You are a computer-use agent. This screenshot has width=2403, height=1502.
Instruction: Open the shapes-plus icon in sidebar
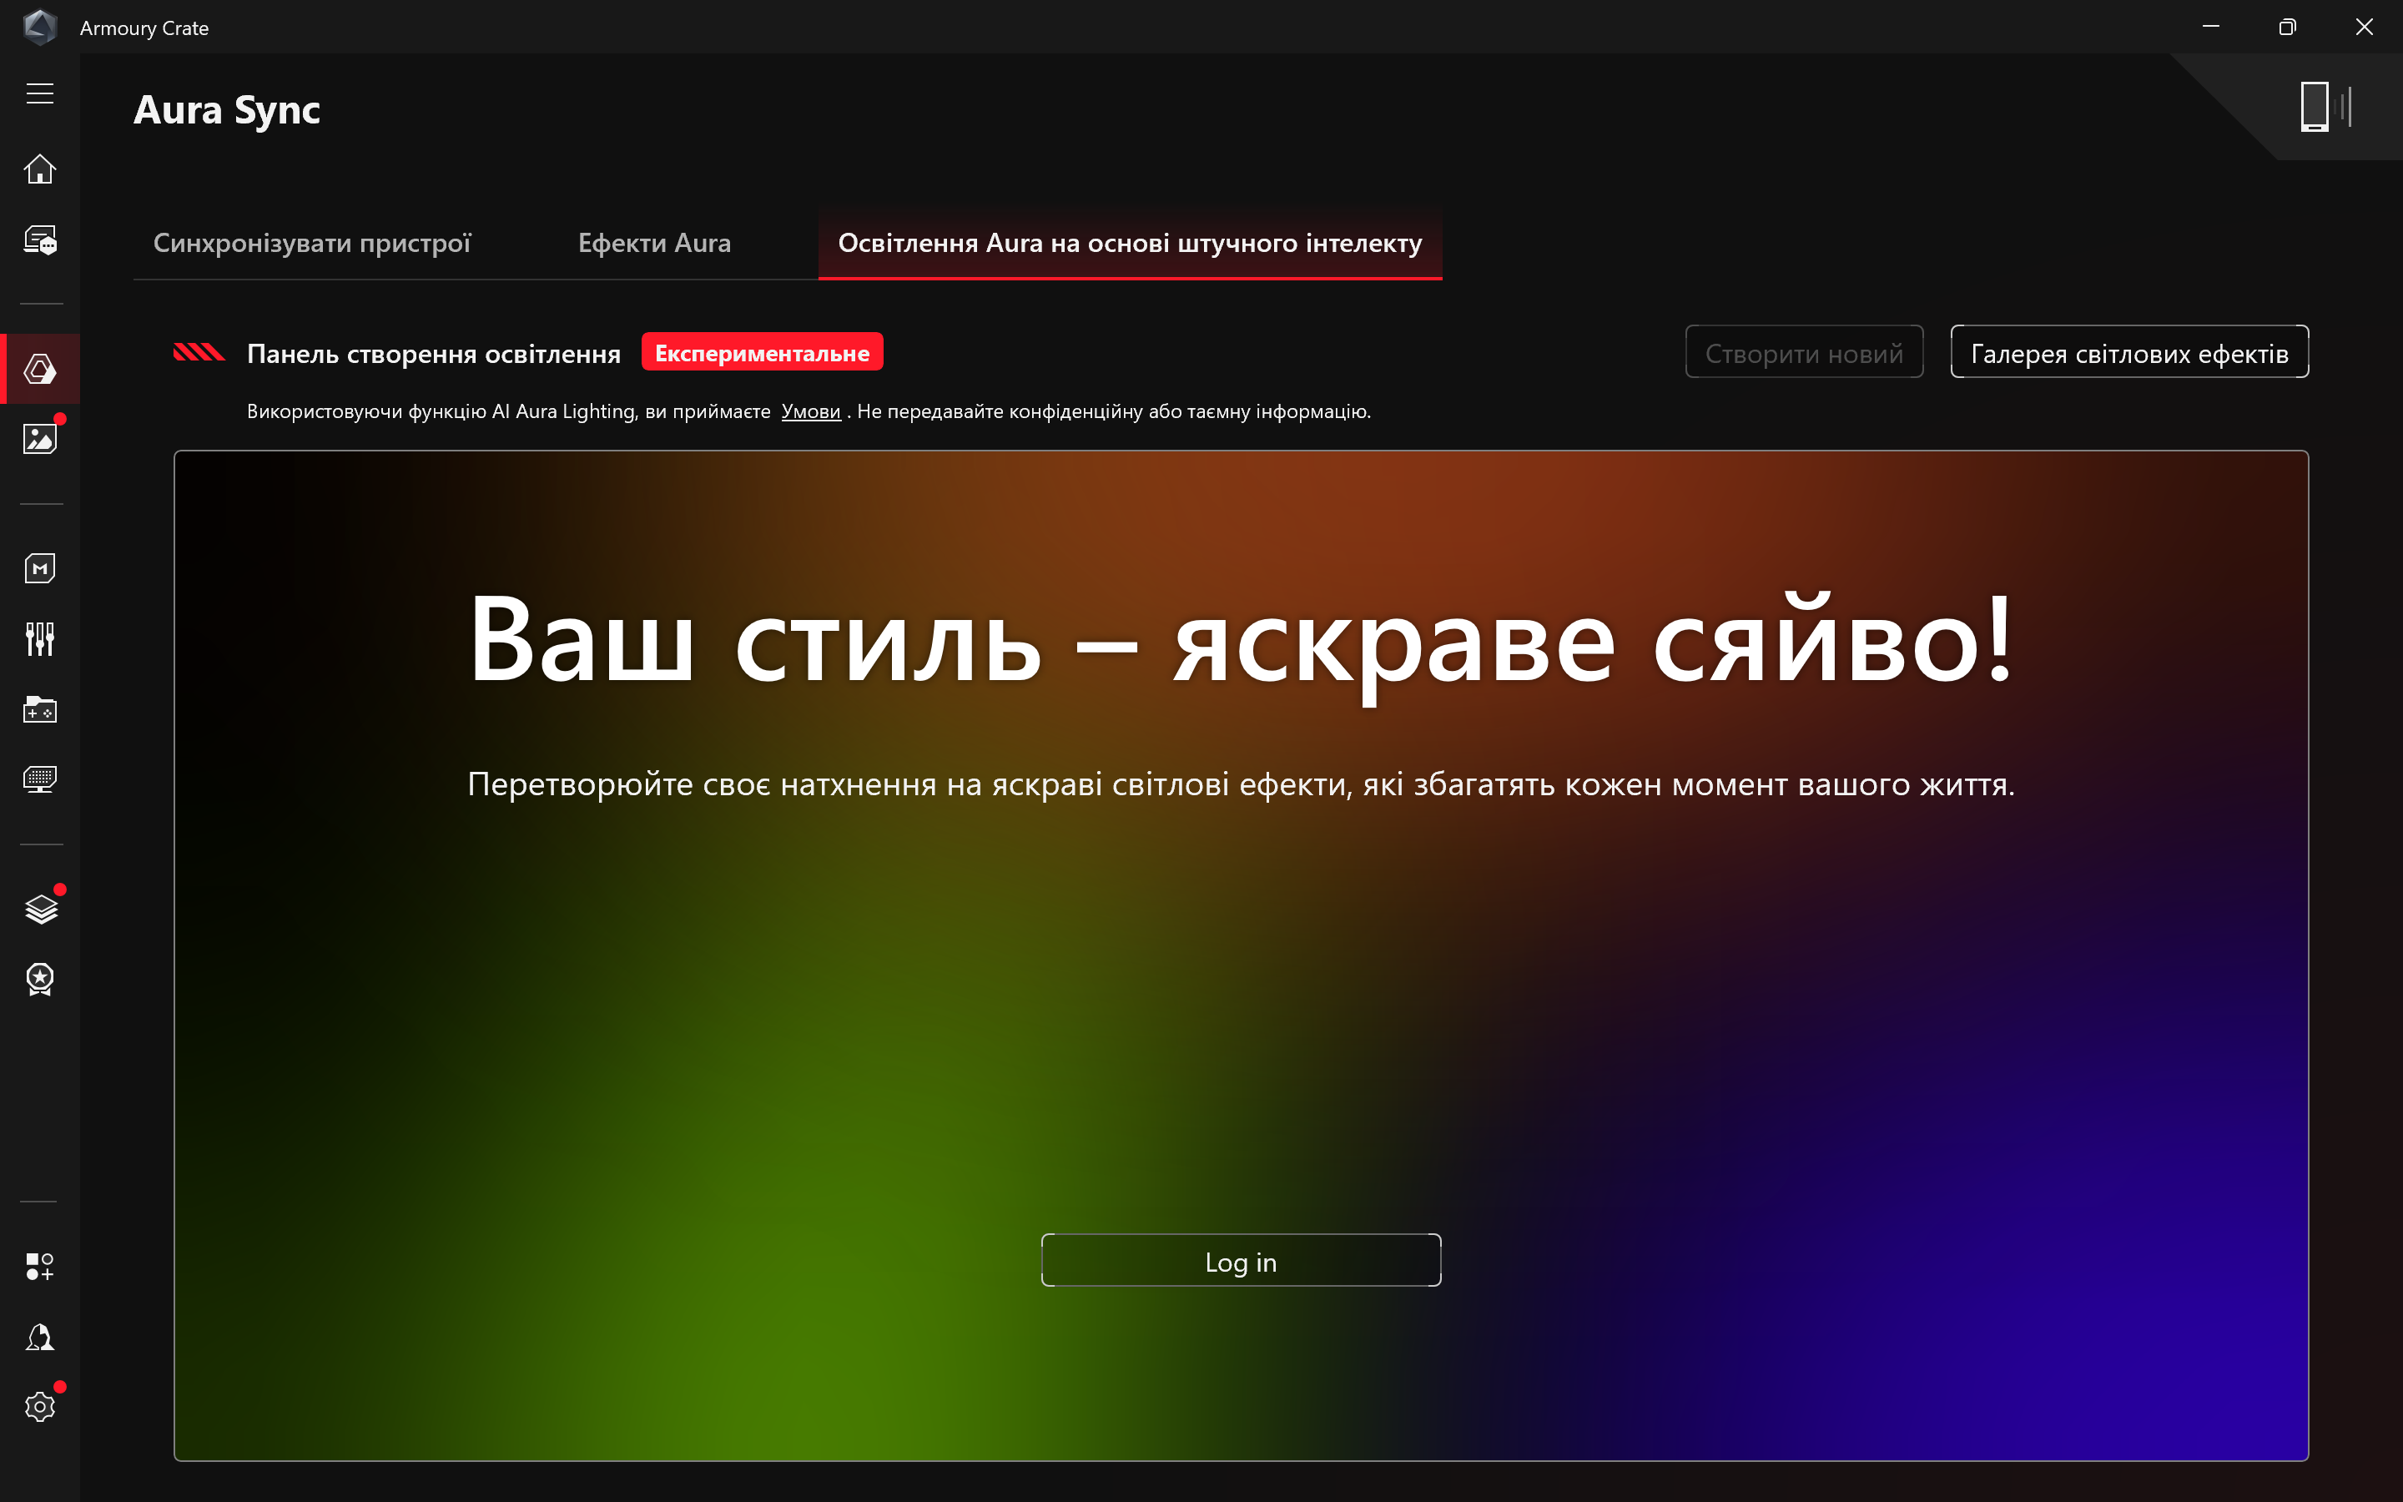[x=40, y=1267]
